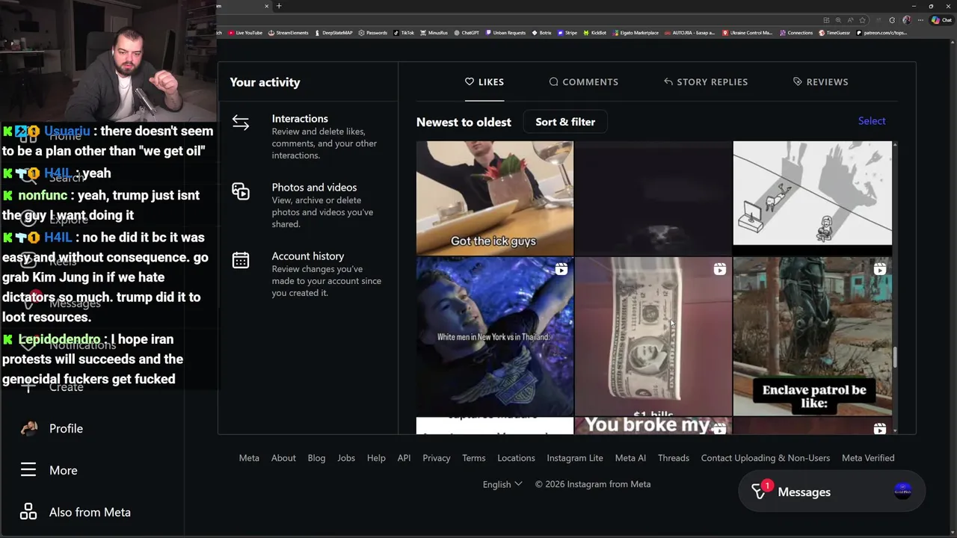Click the avatar in Messages popup
This screenshot has width=957, height=538.
pos(902,491)
